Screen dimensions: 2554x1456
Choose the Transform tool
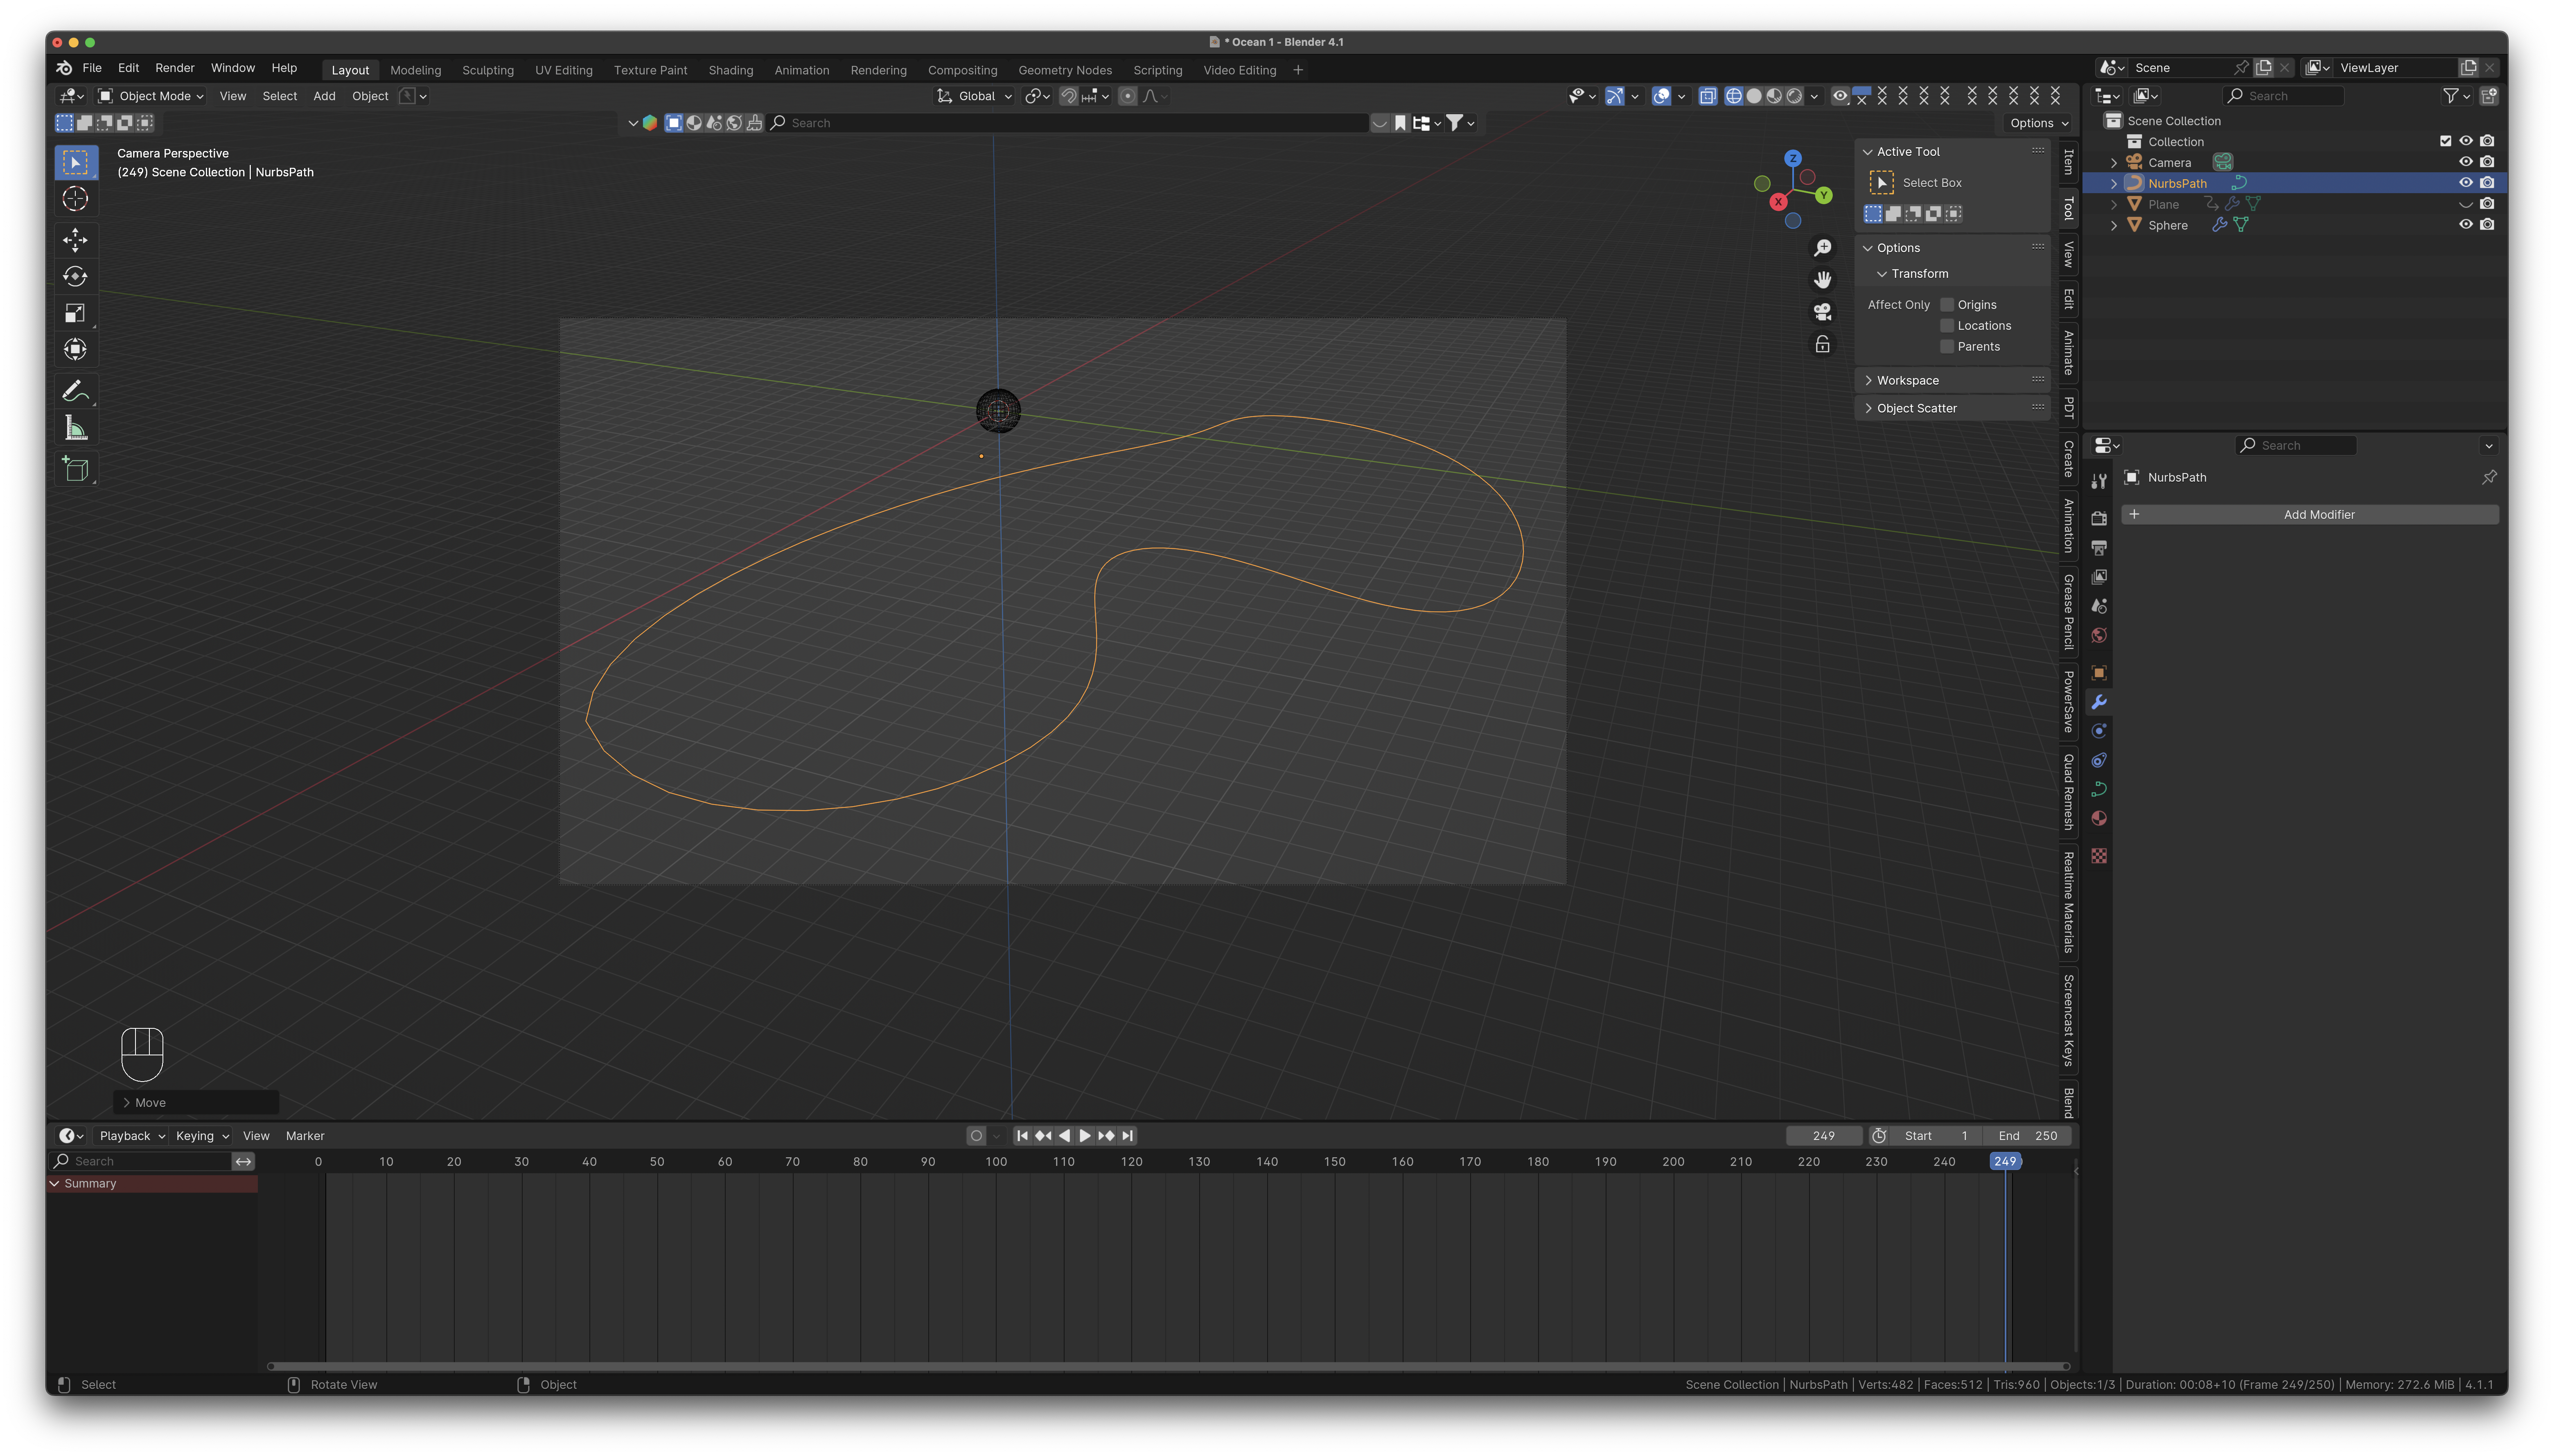click(75, 350)
